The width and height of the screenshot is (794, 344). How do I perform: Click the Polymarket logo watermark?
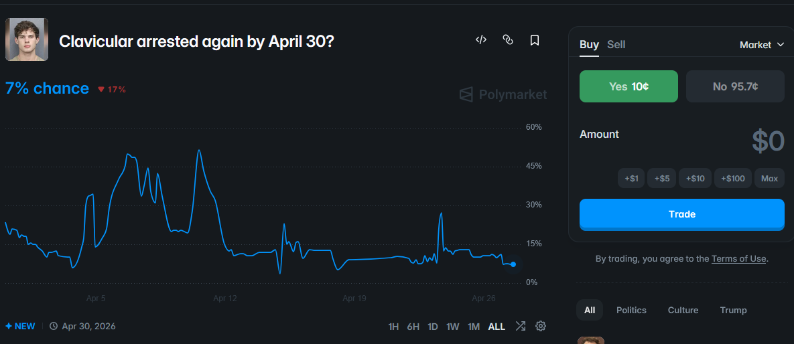[x=503, y=95]
